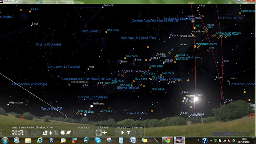Toggle nebulae display spiral icon
This screenshot has height=144, width=256.
click(62, 132)
